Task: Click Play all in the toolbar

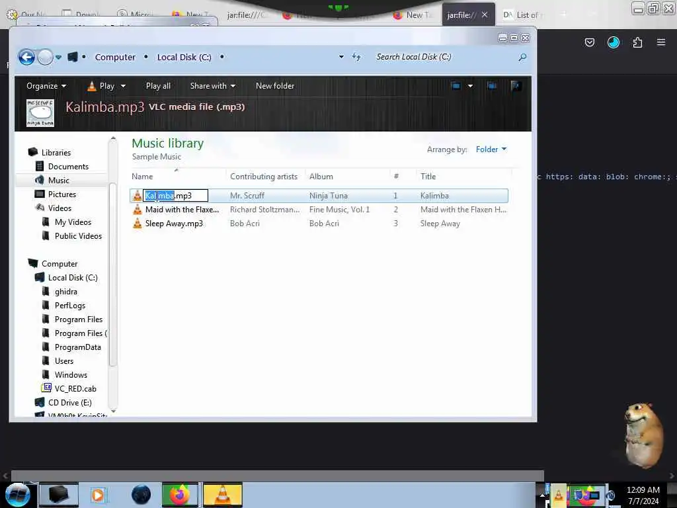Action: [158, 86]
